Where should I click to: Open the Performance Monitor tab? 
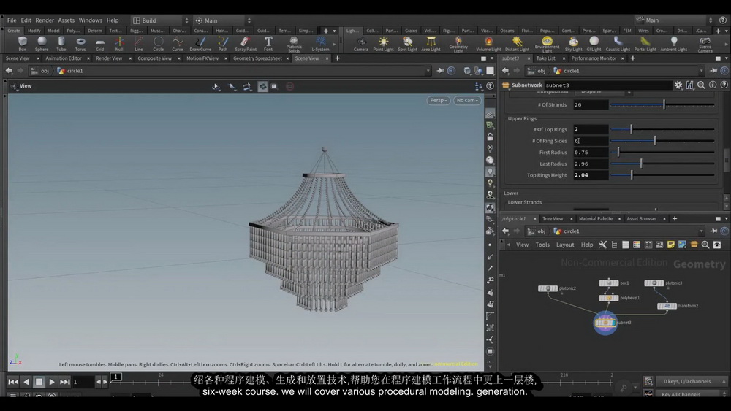pos(594,58)
